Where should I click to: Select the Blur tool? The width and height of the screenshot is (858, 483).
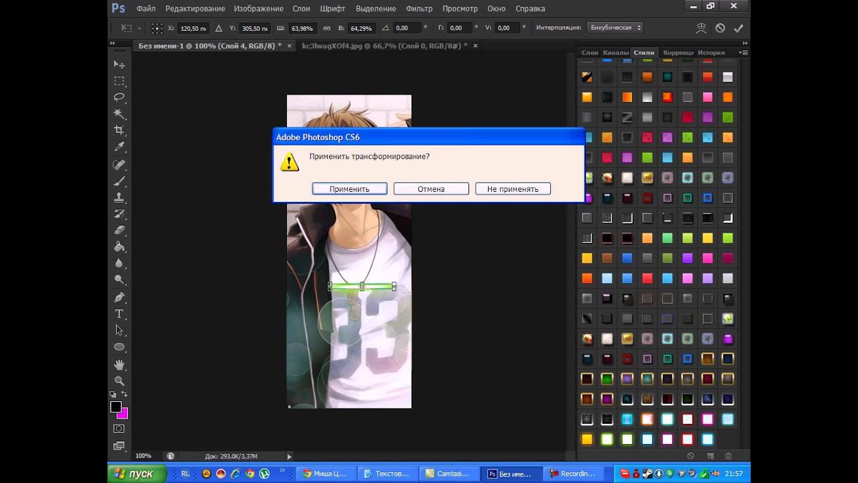[119, 264]
